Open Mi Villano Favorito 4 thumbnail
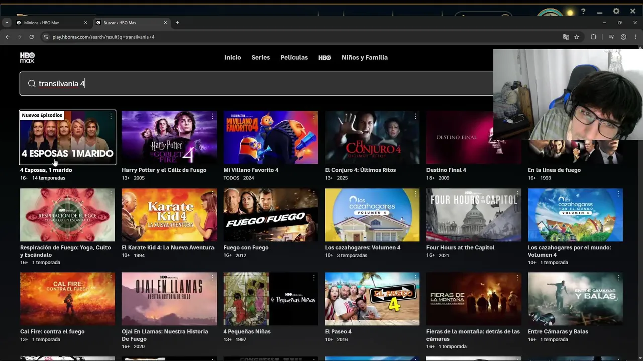This screenshot has width=643, height=361. 271,137
